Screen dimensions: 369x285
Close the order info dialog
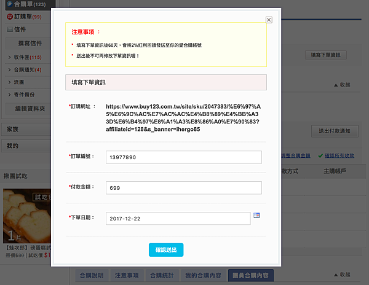pyautogui.click(x=269, y=20)
